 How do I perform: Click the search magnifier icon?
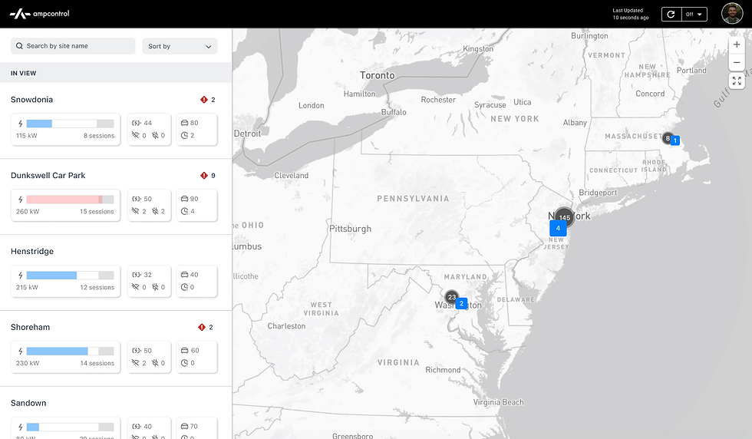19,46
